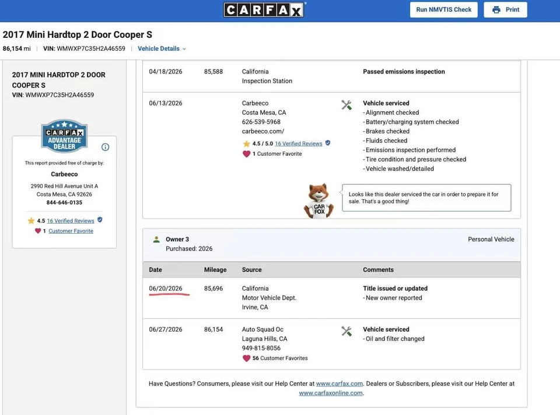Click the Mileage column header
This screenshot has width=560, height=415.
pos(215,270)
